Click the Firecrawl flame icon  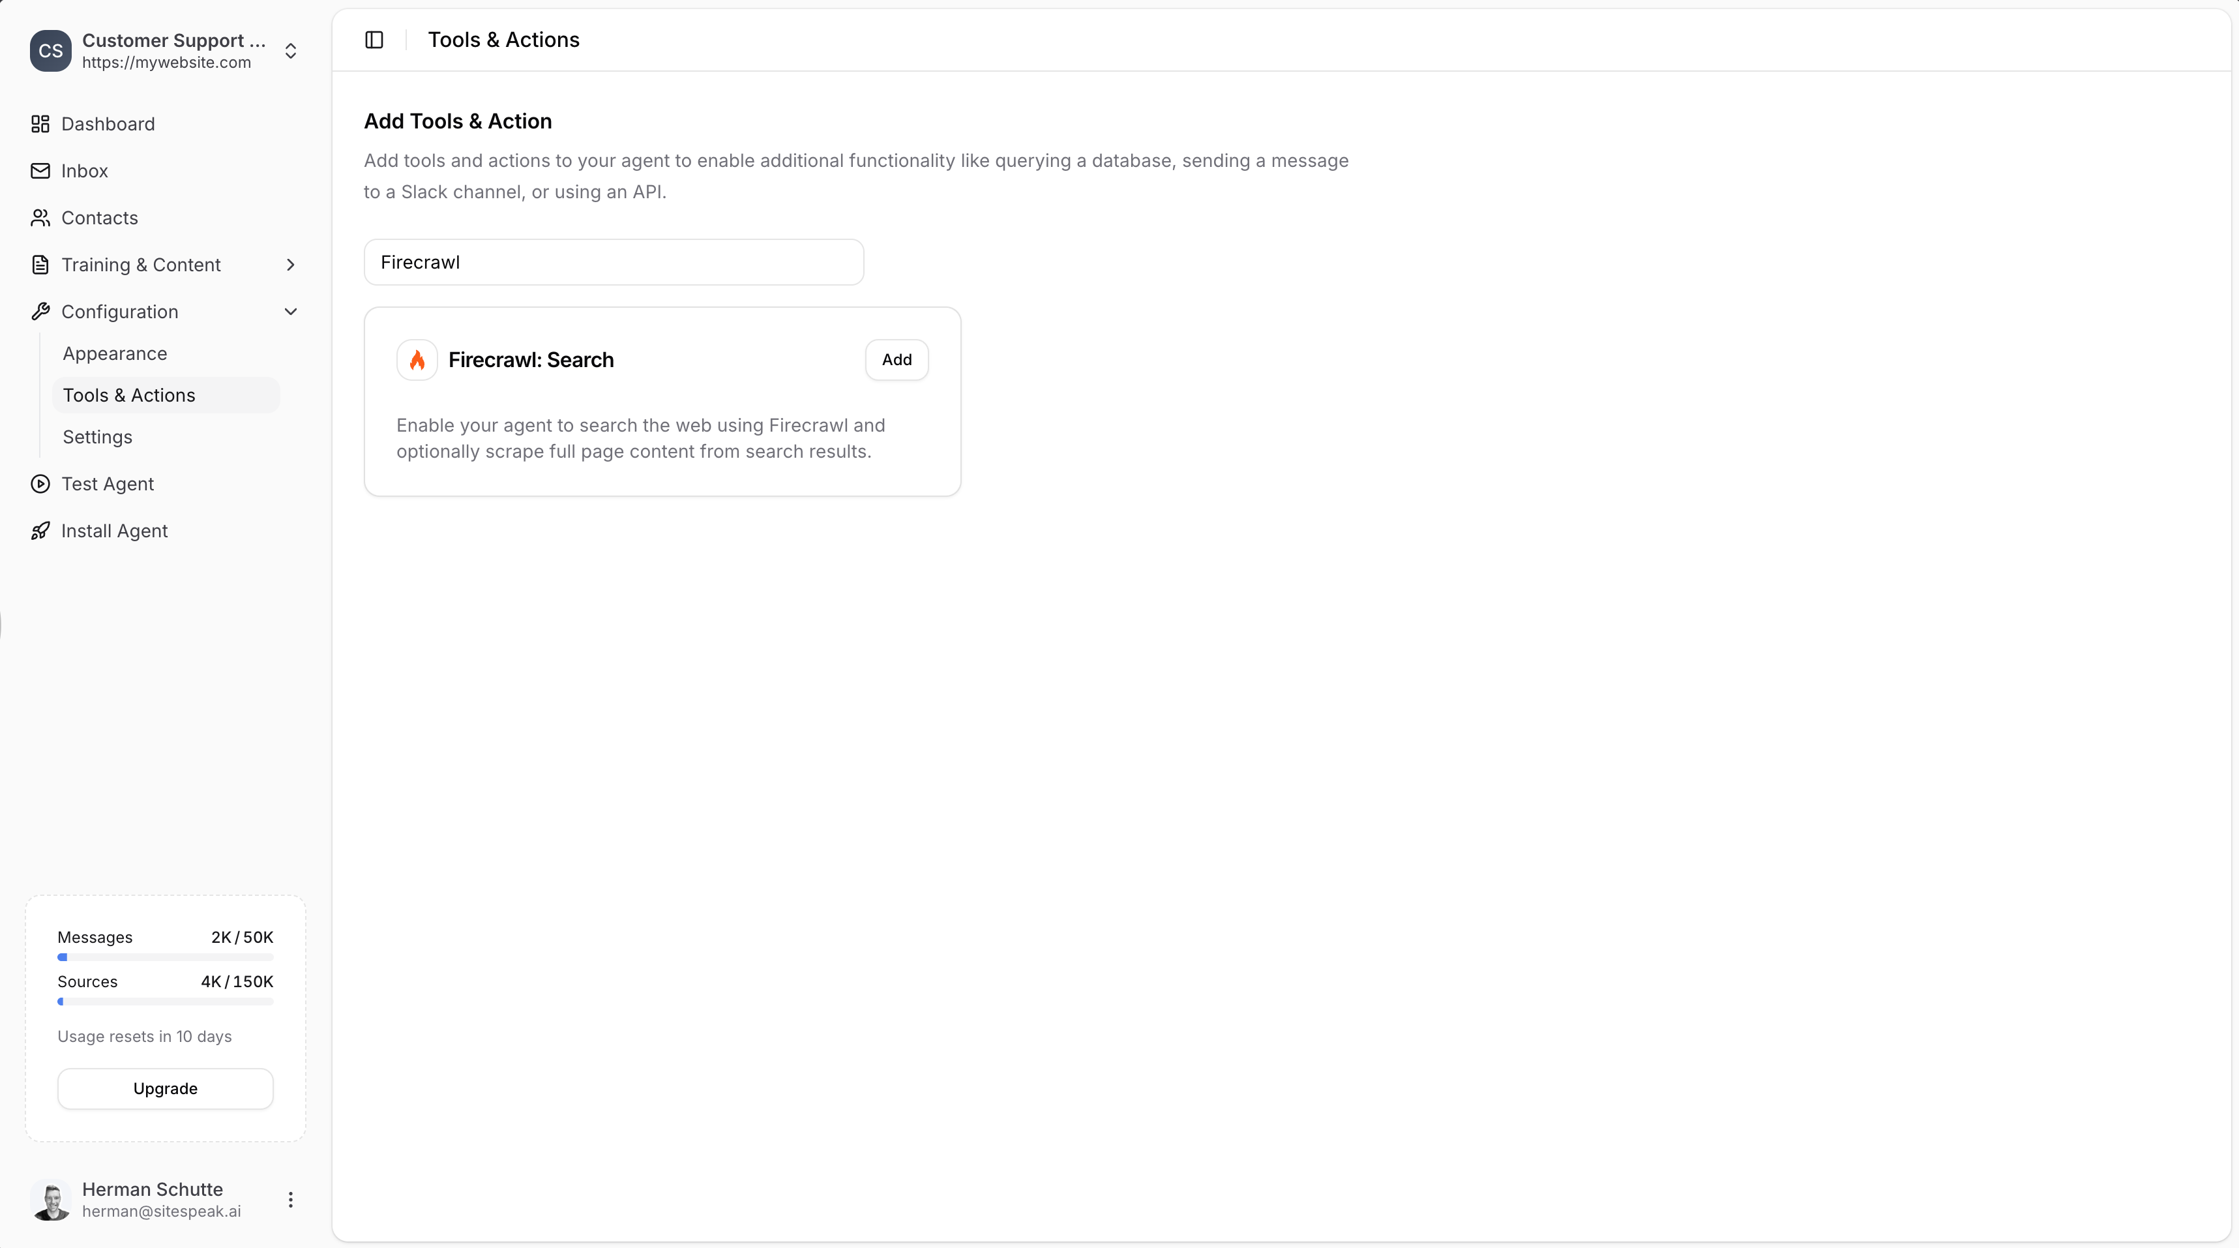coord(417,359)
